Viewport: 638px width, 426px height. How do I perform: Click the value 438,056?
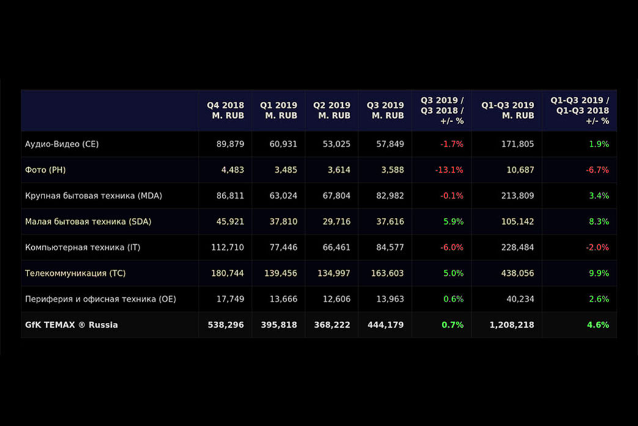518,273
